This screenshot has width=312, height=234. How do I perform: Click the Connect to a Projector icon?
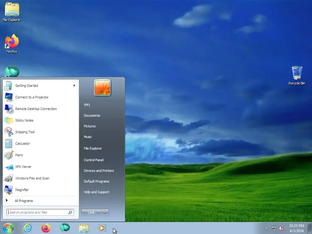tap(8, 97)
